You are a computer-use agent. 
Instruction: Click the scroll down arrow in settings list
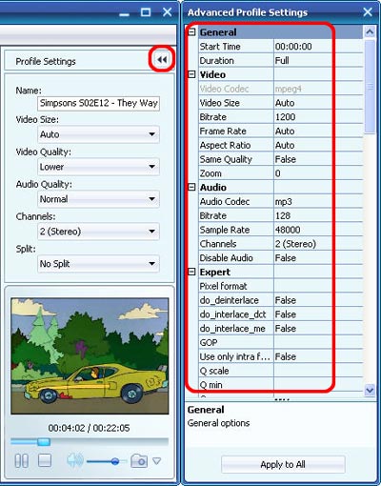pyautogui.click(x=370, y=390)
